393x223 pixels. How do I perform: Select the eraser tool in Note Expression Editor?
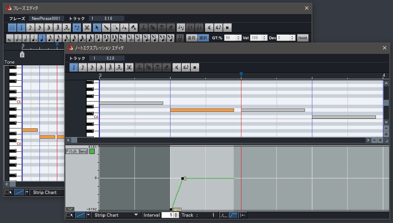166,67
